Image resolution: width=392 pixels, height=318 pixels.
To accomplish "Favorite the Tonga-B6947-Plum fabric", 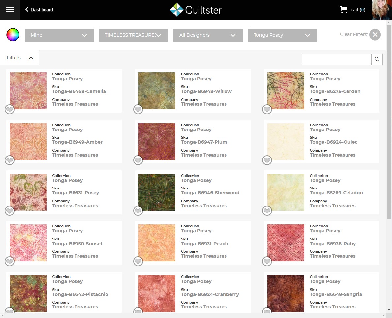I will pos(138,160).
